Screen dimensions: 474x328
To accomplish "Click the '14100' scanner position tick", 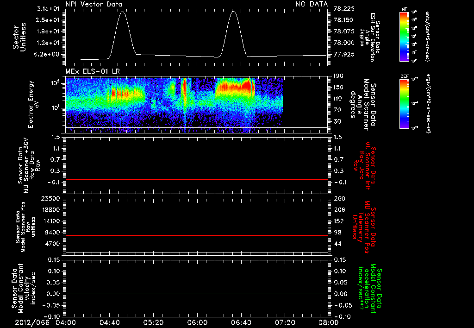I will [50, 221].
